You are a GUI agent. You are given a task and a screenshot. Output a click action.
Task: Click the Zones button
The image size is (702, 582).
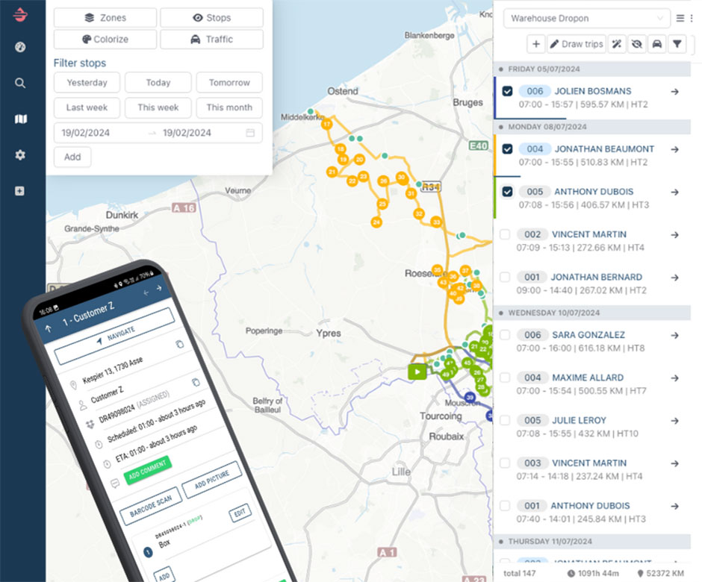pos(105,18)
